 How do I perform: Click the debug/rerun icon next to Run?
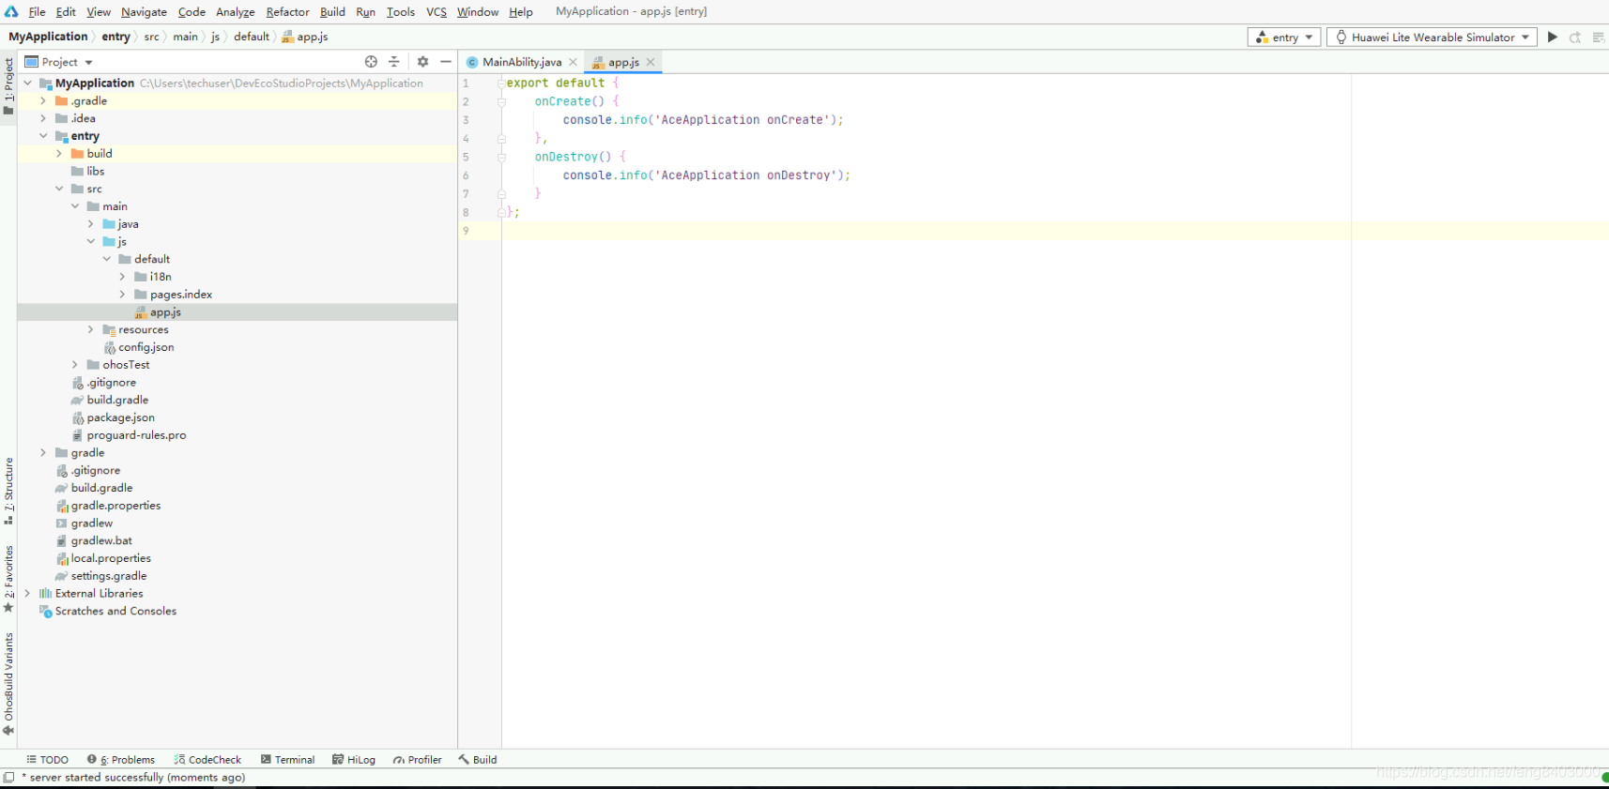click(x=1575, y=37)
